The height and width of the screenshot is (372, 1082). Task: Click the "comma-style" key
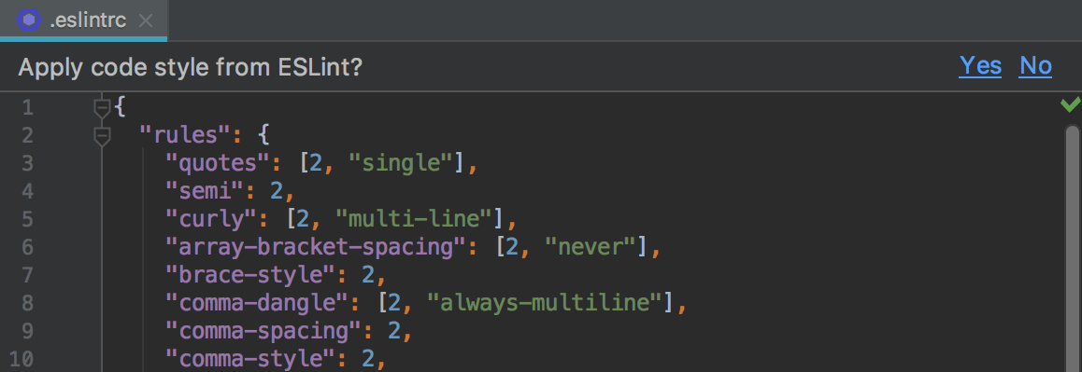click(250, 358)
